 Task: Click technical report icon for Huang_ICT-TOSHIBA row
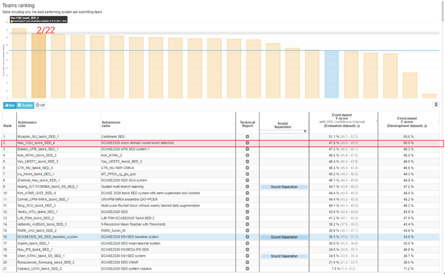(247, 187)
